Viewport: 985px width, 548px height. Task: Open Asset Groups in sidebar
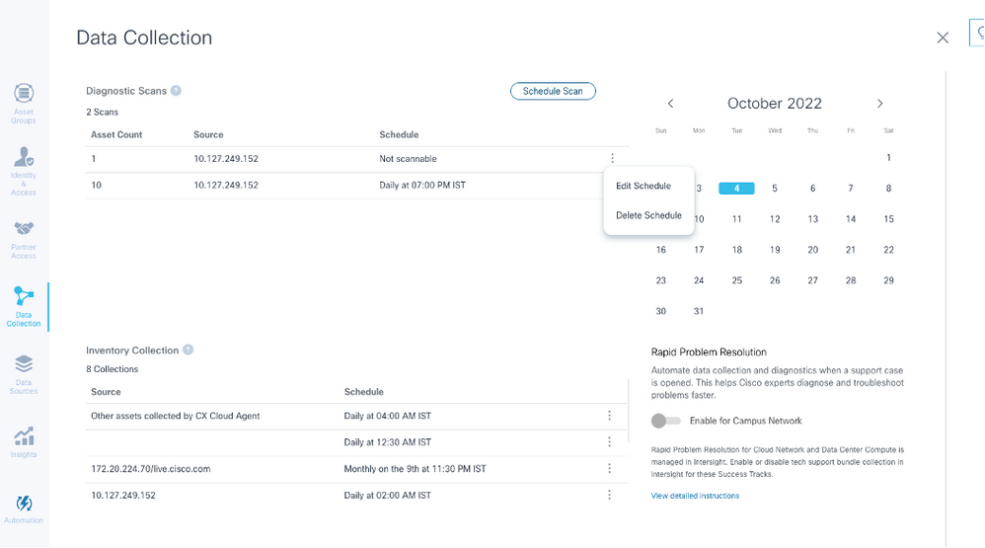[24, 104]
